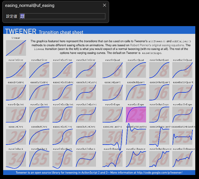Select easeOutElastic curve number 31
Viewport: 199px width, 179px height.
(136, 137)
